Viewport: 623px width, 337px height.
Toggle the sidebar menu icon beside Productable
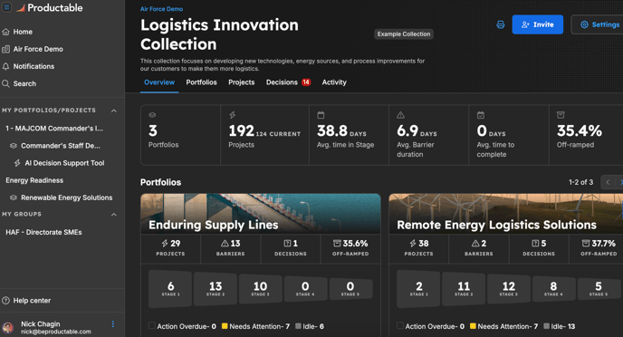tap(6, 7)
